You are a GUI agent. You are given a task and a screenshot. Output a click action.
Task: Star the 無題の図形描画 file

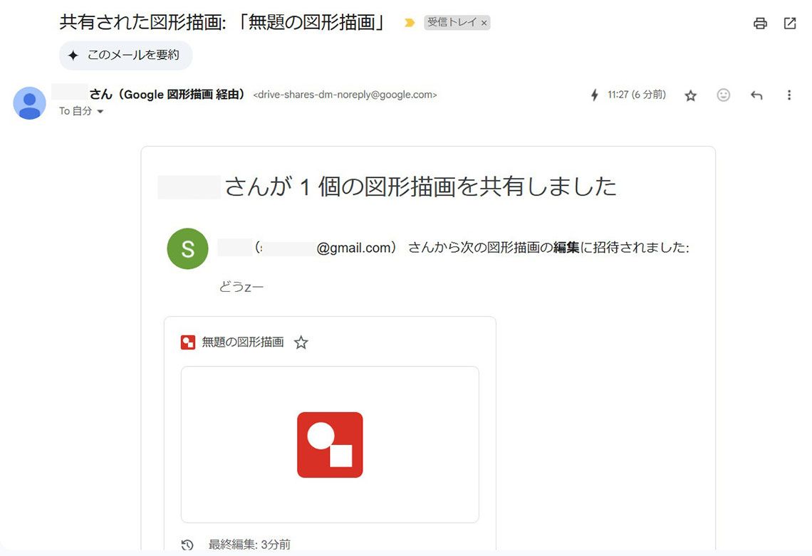click(x=301, y=342)
